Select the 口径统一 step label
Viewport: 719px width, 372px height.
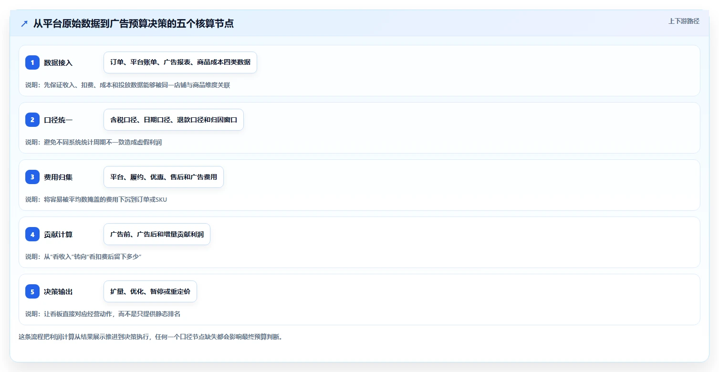click(x=58, y=120)
